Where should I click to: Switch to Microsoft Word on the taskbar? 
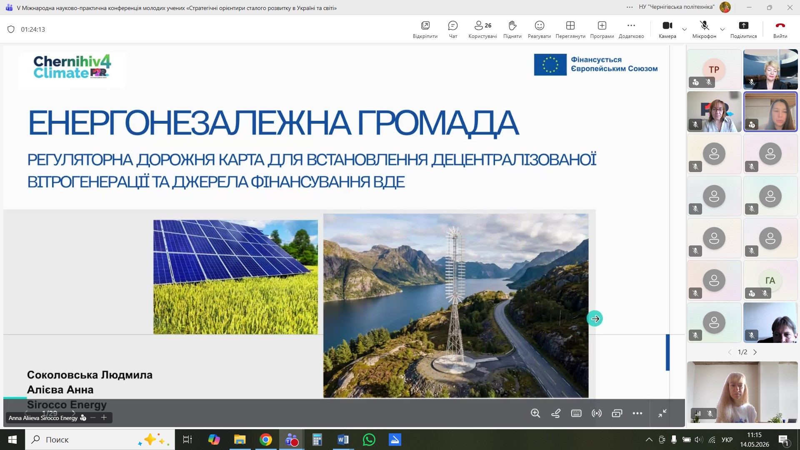[343, 440]
